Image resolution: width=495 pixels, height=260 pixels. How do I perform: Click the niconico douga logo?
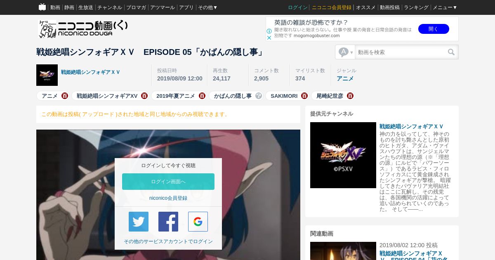pyautogui.click(x=83, y=28)
